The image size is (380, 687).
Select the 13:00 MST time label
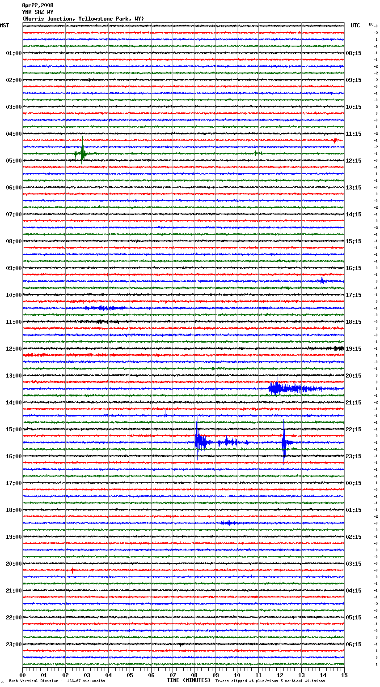click(13, 376)
